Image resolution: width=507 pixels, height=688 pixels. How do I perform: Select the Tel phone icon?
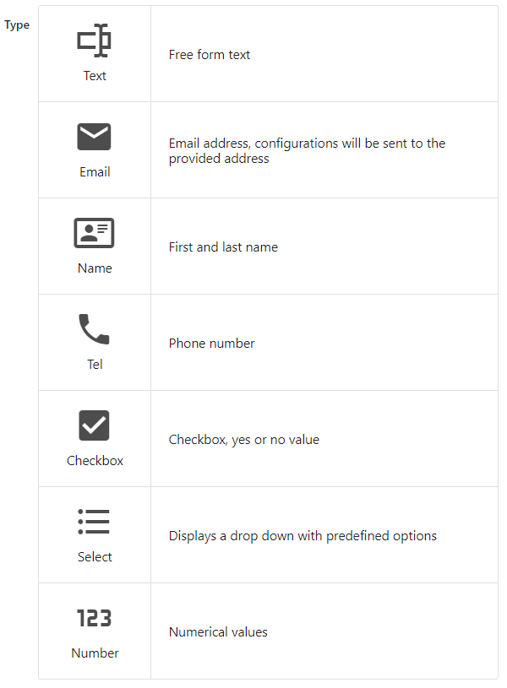[95, 329]
